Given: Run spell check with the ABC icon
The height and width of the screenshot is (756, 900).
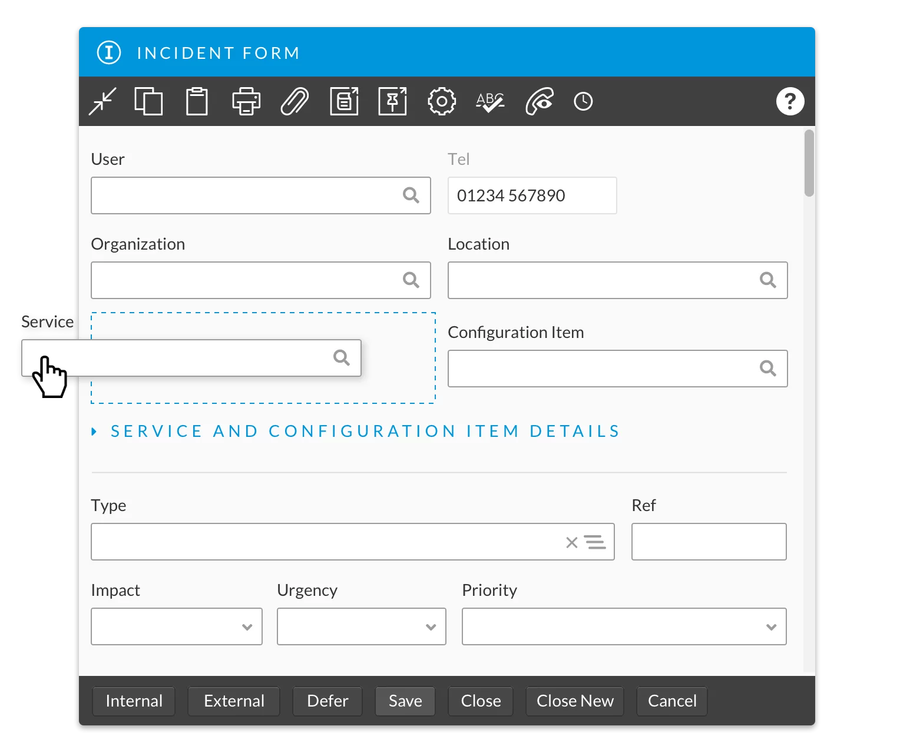Looking at the screenshot, I should pyautogui.click(x=489, y=101).
